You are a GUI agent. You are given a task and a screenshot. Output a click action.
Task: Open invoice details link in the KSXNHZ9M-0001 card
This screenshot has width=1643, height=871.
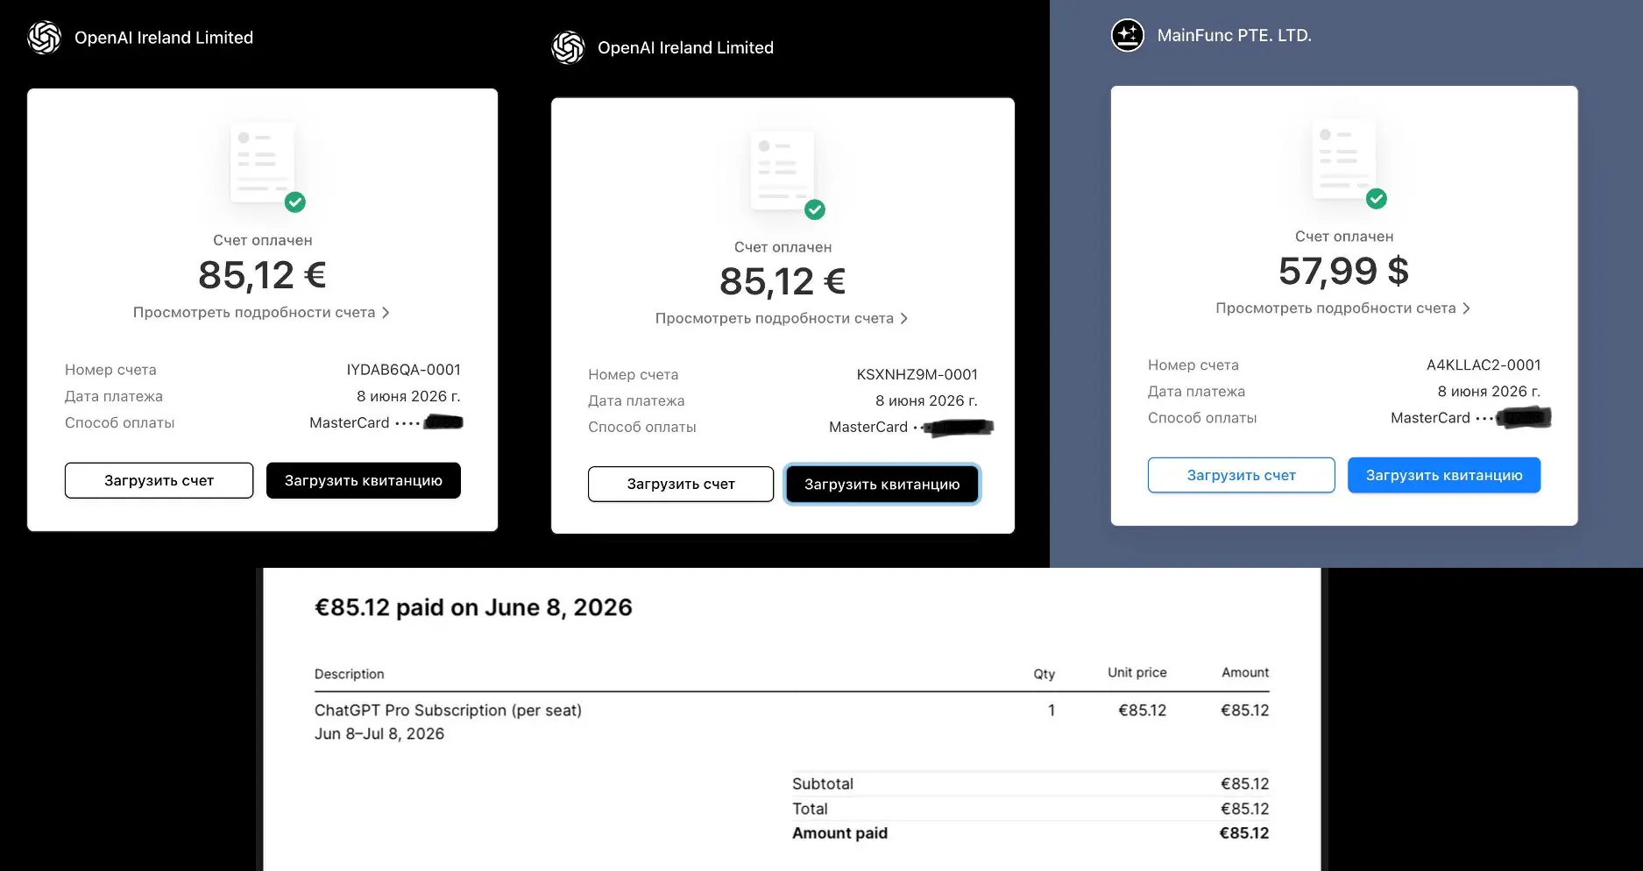[x=782, y=318]
